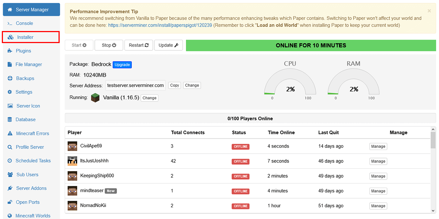The image size is (439, 219).
Task: Manage player ItsJustJoshhh
Action: [378, 161]
